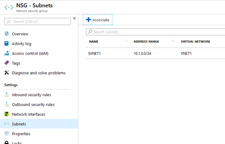Focus the sidebar Search (Ctrl+/) box

pyautogui.click(x=37, y=21)
